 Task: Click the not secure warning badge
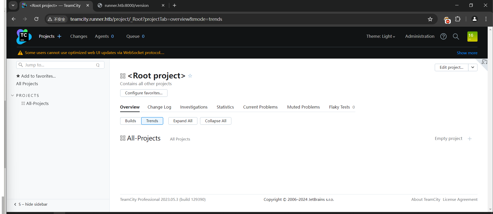pyautogui.click(x=57, y=19)
